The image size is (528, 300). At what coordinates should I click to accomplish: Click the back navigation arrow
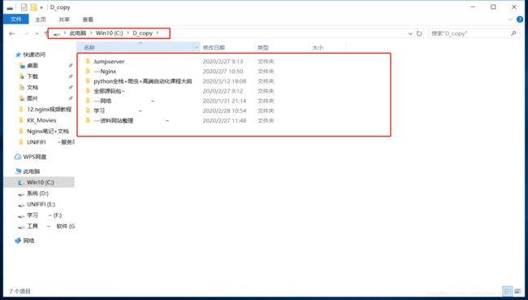point(12,33)
